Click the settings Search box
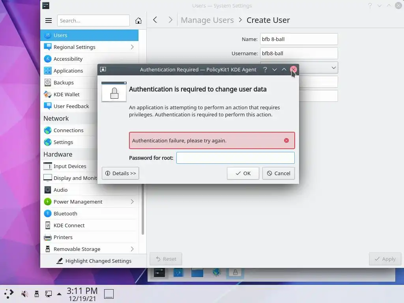This screenshot has width=404, height=303. pyautogui.click(x=93, y=21)
